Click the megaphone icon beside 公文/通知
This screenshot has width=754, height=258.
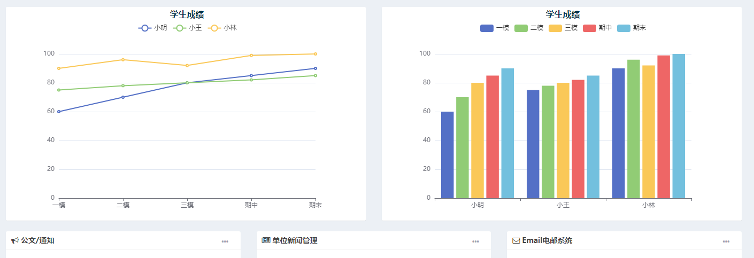click(15, 241)
